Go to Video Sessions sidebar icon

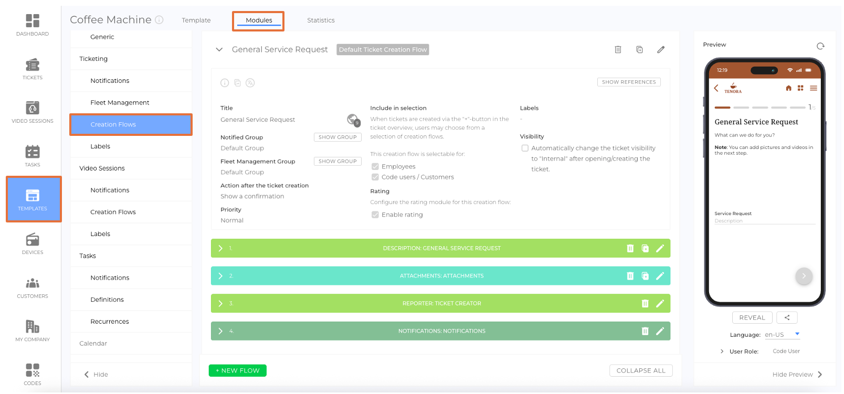(33, 112)
